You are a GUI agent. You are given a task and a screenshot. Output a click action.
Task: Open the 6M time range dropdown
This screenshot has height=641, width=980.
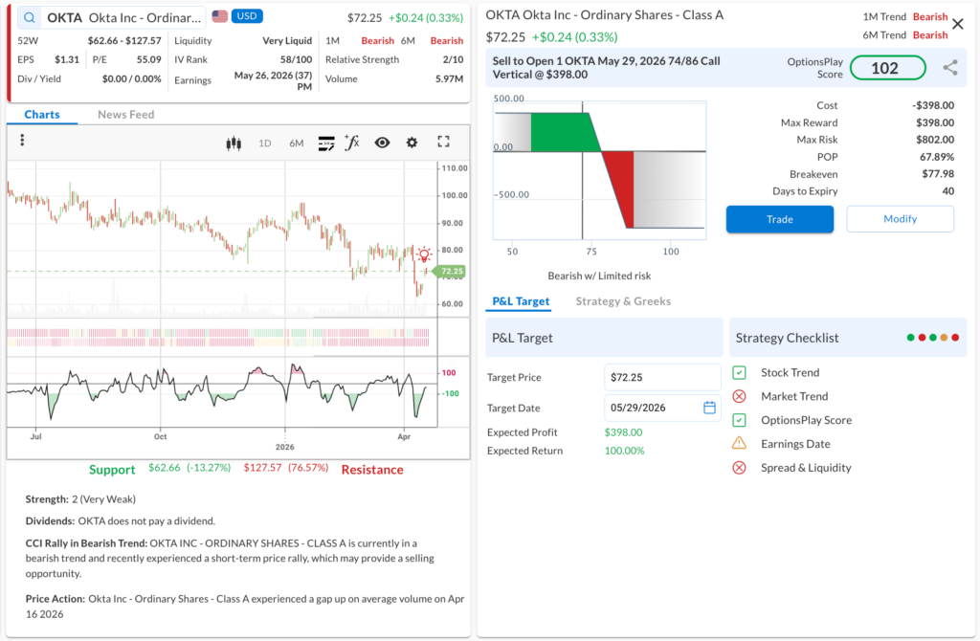coord(297,144)
